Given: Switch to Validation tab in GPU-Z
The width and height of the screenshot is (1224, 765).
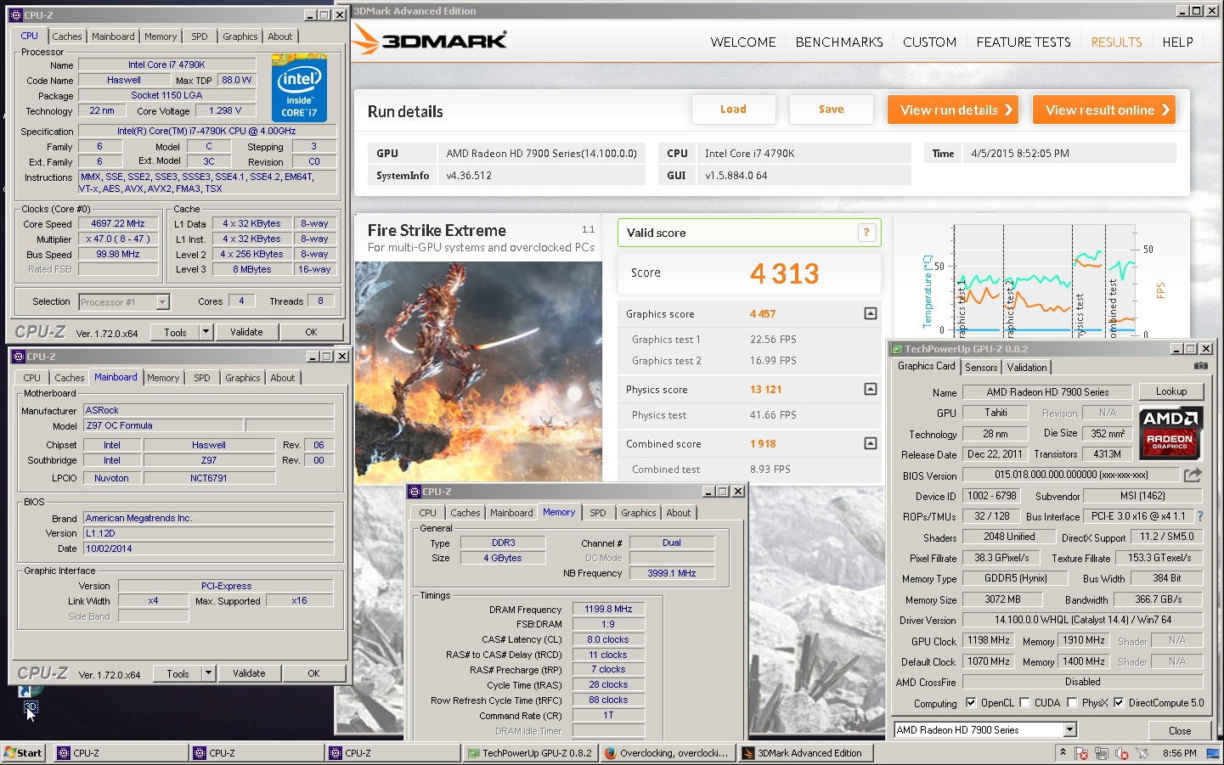Looking at the screenshot, I should tap(1027, 368).
